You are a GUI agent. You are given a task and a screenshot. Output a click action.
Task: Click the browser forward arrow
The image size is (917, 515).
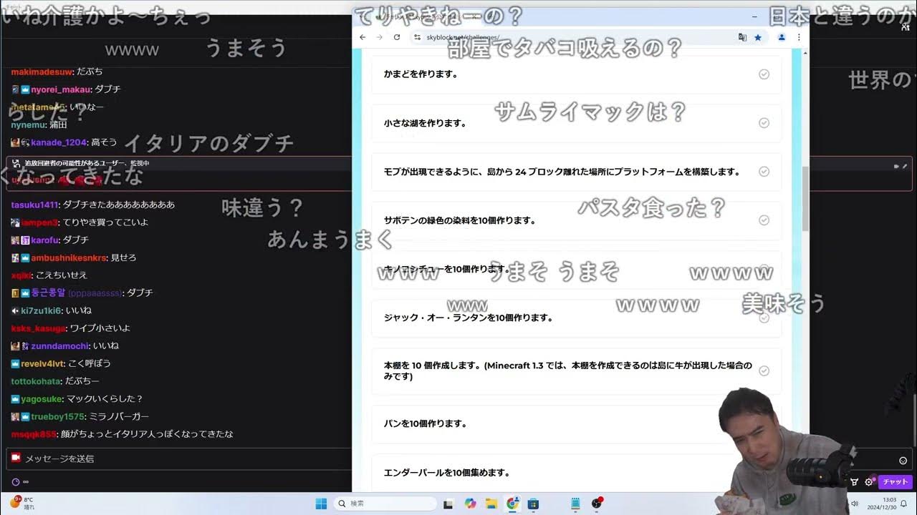click(380, 37)
